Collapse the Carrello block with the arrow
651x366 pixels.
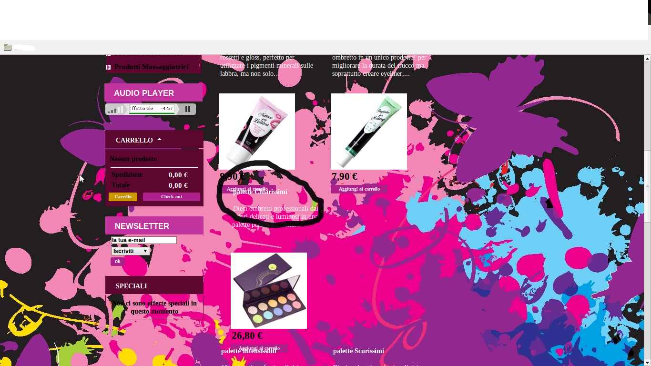(160, 140)
